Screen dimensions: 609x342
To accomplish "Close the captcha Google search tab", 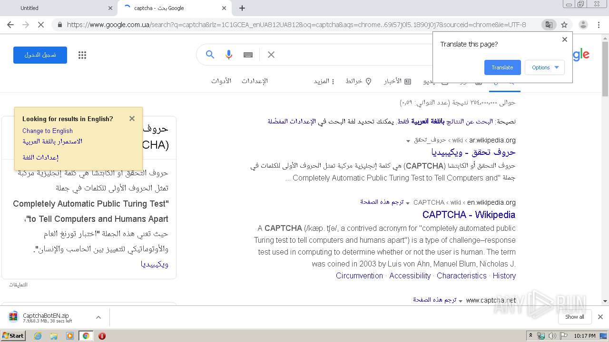I will (x=224, y=8).
